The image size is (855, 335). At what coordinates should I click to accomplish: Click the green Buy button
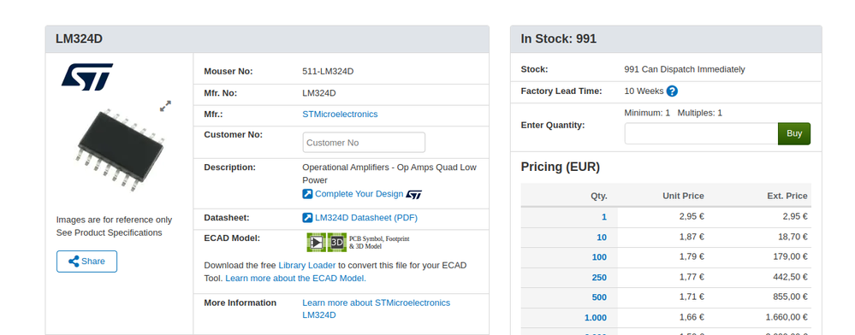pyautogui.click(x=794, y=133)
